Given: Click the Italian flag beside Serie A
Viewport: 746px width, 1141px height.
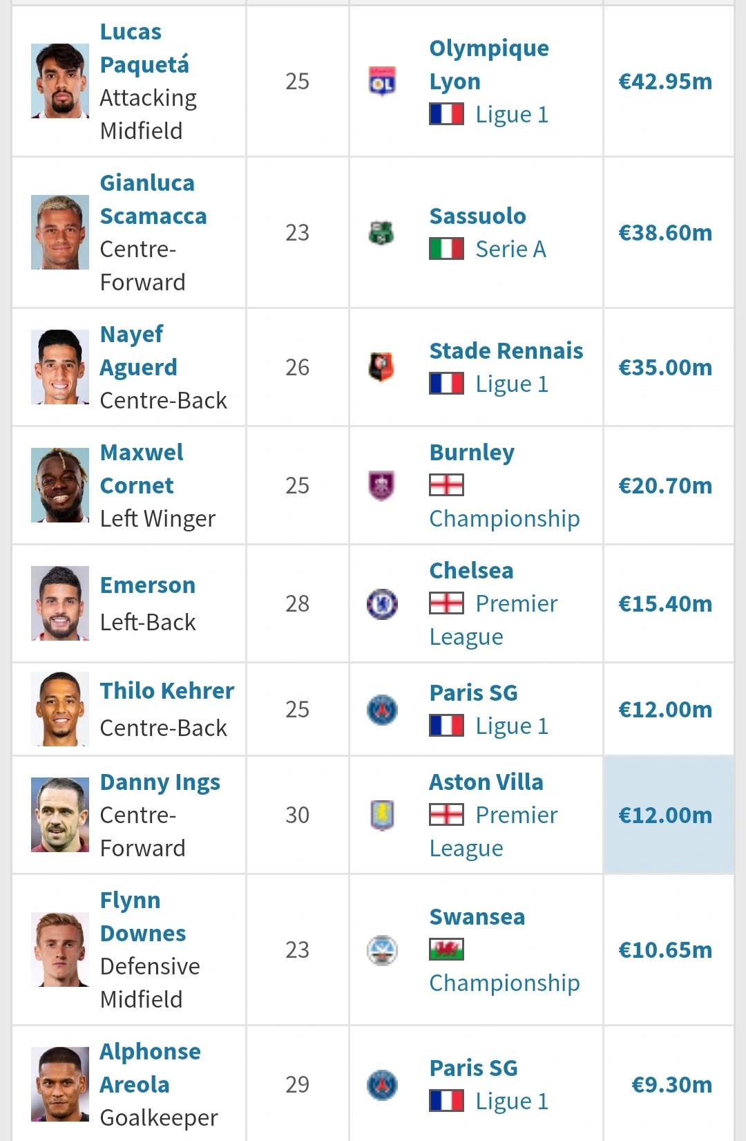Looking at the screenshot, I should click(x=446, y=249).
